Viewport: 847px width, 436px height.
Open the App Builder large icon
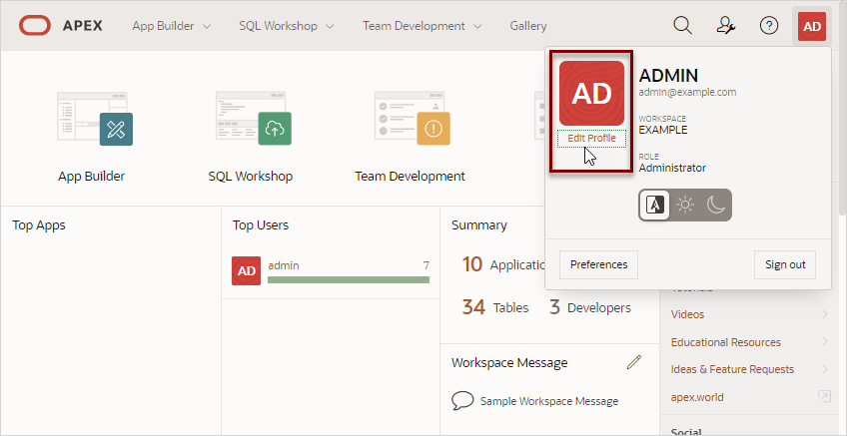click(95, 119)
